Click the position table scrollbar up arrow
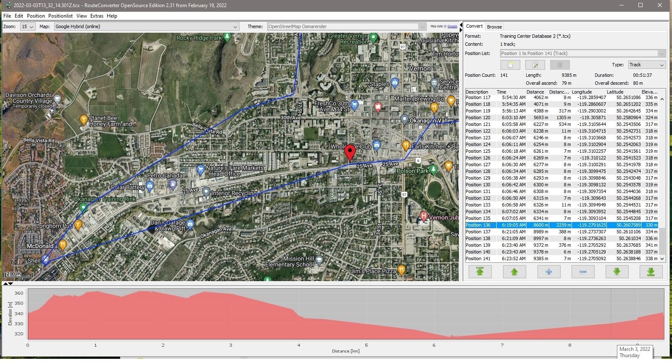The height and width of the screenshot is (363, 672). [662, 99]
